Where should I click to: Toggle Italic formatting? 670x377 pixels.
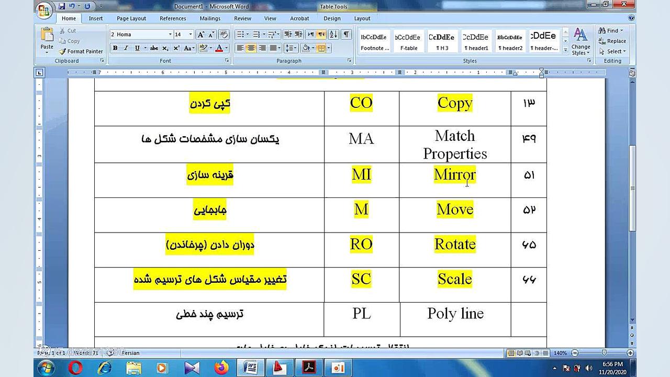tap(126, 48)
